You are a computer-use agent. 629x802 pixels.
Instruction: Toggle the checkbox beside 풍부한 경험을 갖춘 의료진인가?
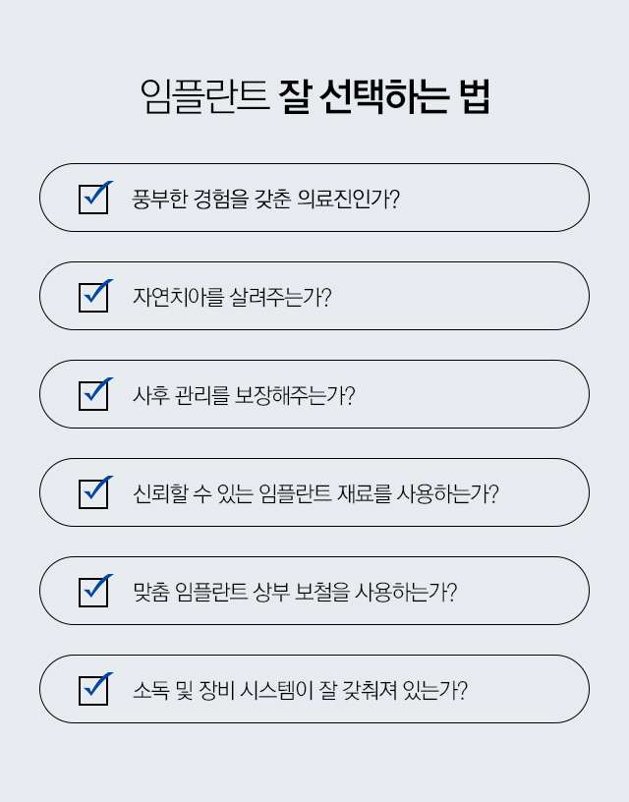(93, 199)
